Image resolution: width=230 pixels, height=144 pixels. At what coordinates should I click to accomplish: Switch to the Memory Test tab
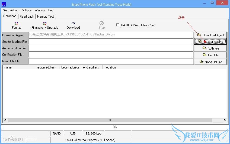(46, 16)
